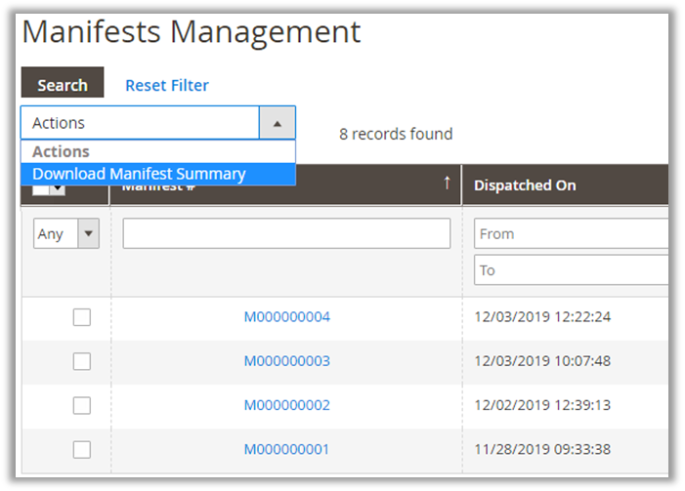Collapse the Actions dropdown using its arrow

277,123
